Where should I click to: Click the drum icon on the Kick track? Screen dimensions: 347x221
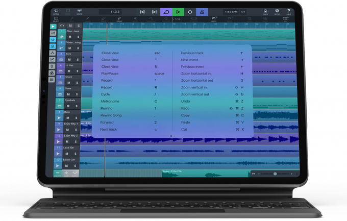[x=61, y=60]
